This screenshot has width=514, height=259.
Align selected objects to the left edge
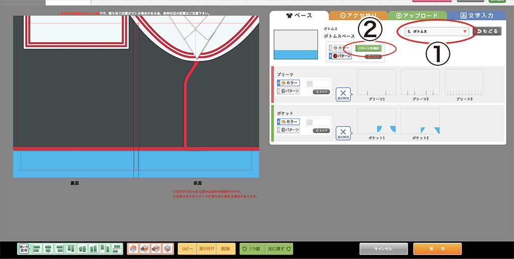click(x=37, y=249)
